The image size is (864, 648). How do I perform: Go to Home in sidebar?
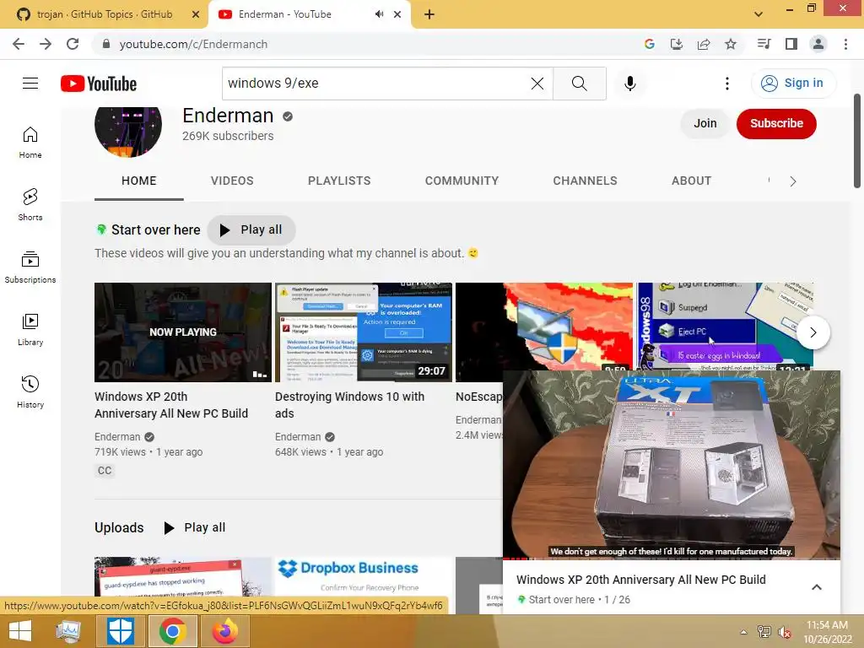tap(30, 142)
